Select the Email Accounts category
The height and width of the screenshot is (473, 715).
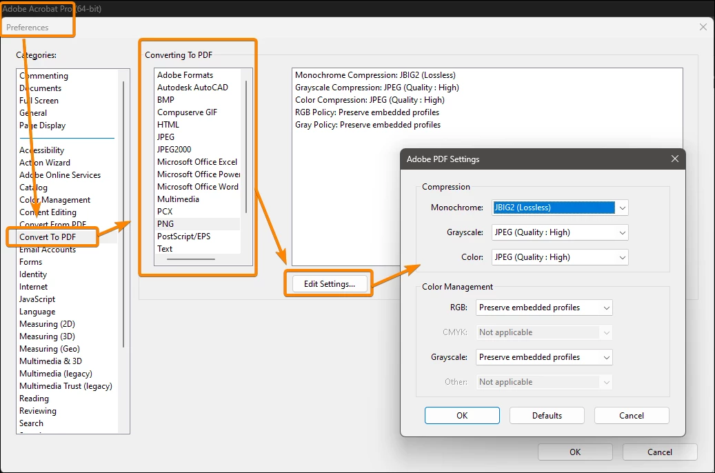pyautogui.click(x=48, y=250)
